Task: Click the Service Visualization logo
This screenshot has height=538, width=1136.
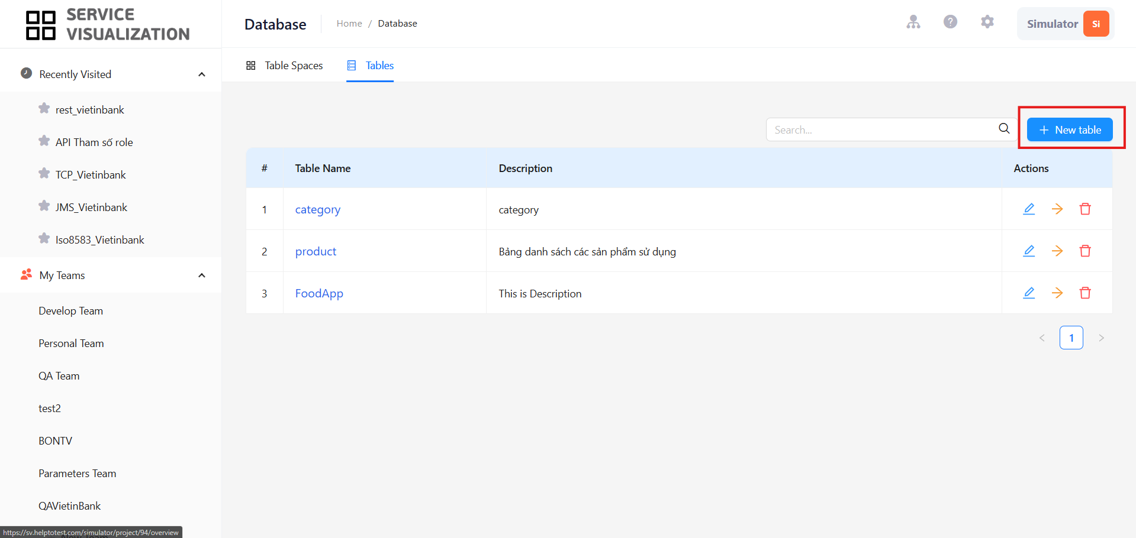Action: [x=108, y=24]
